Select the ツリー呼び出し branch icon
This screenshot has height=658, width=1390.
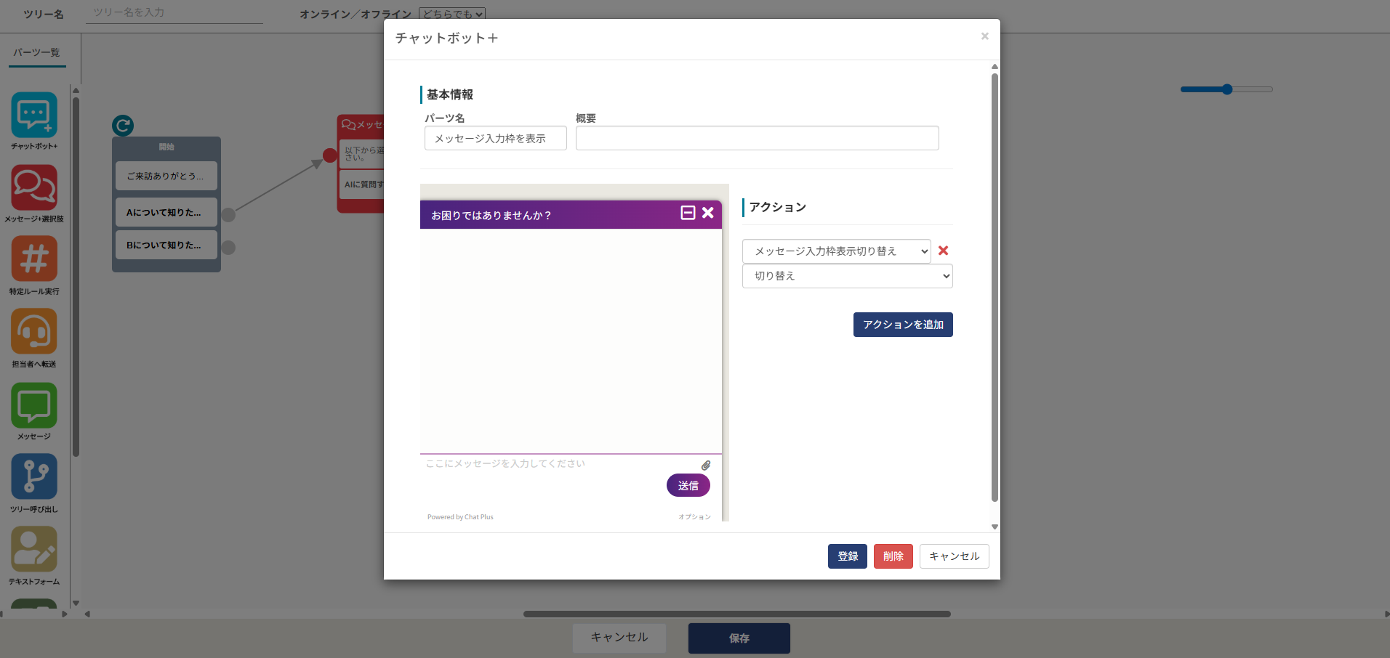[34, 476]
